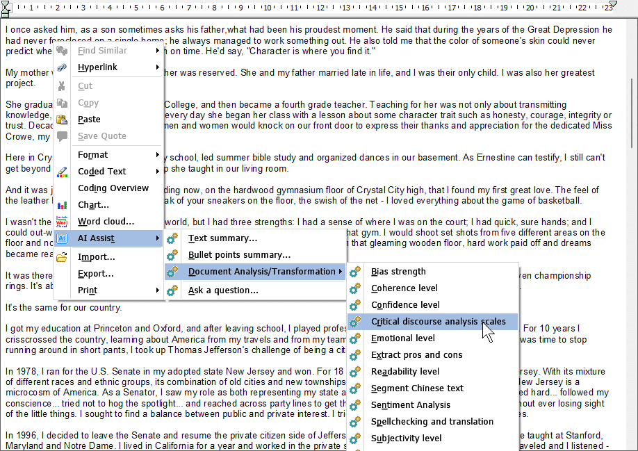Click the gear icon beside Bias strength
Image resolution: width=638 pixels, height=451 pixels.
356,272
